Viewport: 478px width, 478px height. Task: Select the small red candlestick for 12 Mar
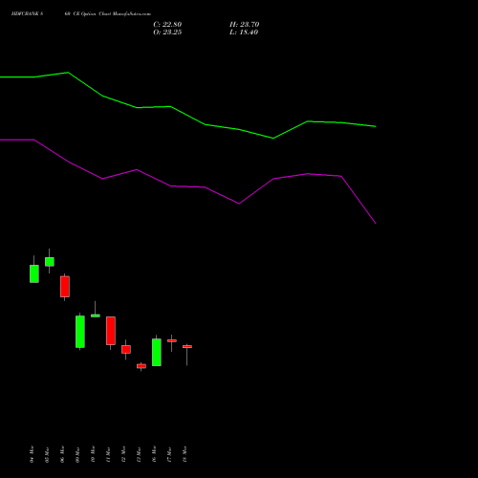[126, 349]
